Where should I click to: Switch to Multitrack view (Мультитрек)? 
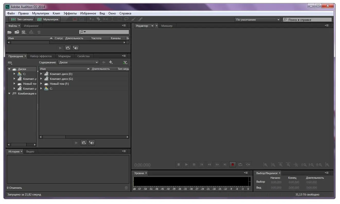[48, 19]
